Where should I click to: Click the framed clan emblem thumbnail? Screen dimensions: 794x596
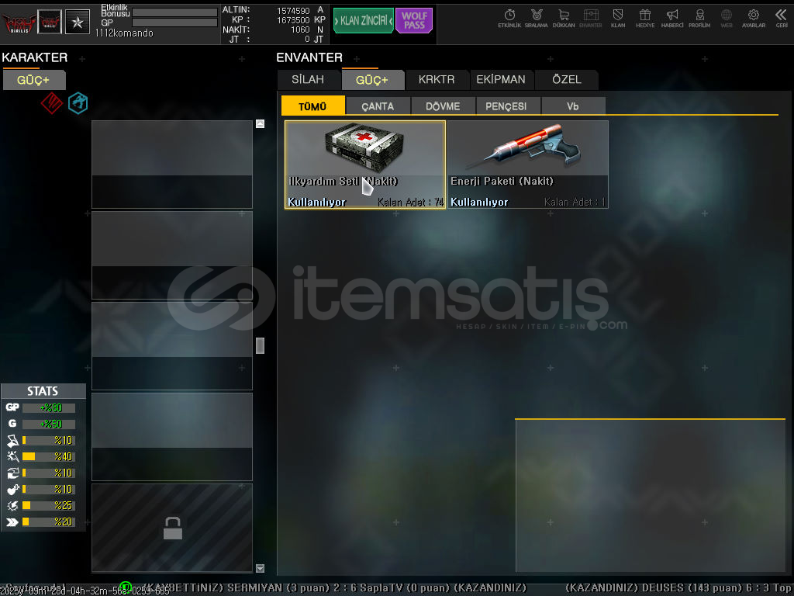click(x=50, y=22)
